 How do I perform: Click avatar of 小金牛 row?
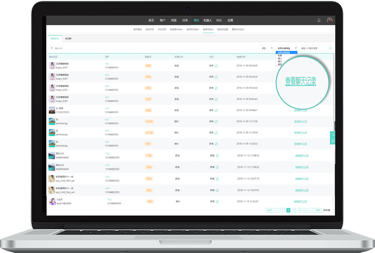[x=52, y=202]
